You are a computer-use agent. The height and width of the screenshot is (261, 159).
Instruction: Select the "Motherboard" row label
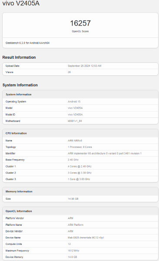(x=13, y=121)
